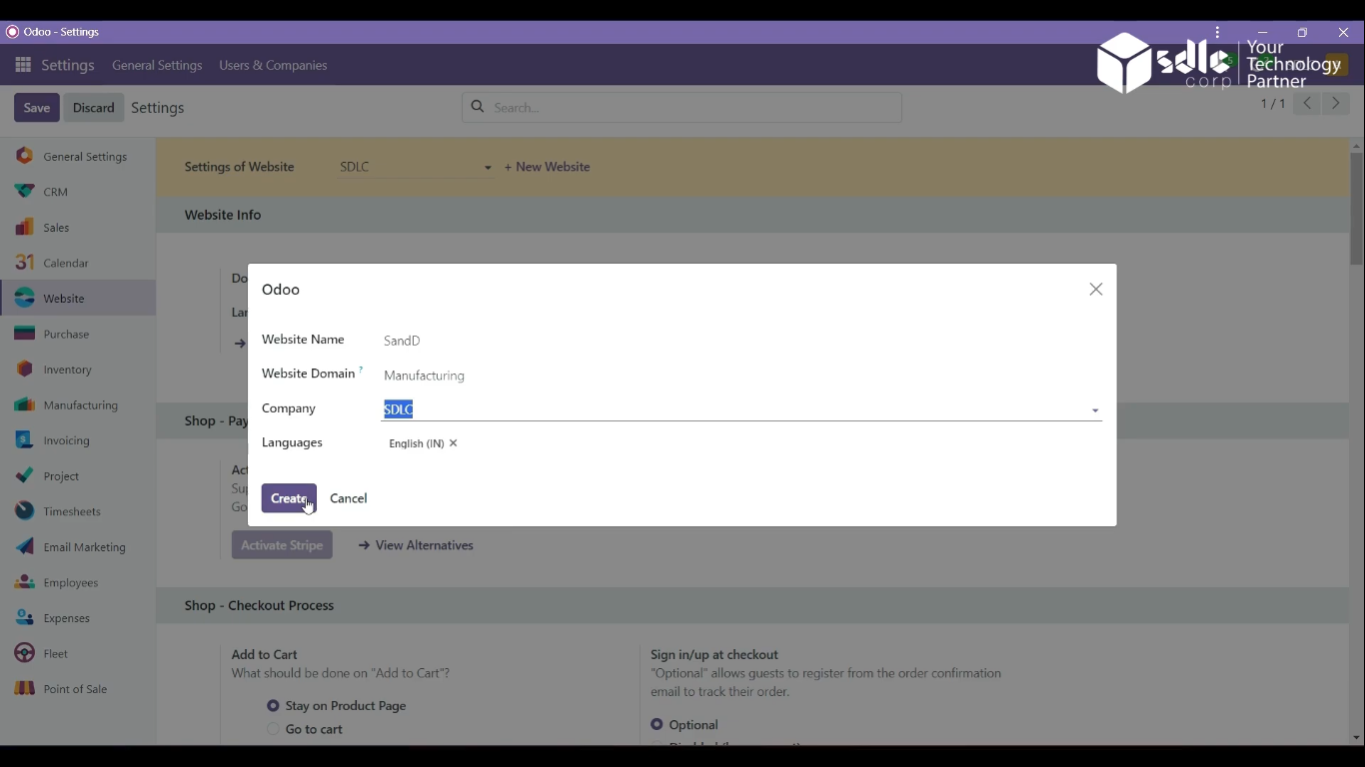1365x767 pixels.
Task: Open Invoicing settings icon in sidebar
Action: pos(24,440)
